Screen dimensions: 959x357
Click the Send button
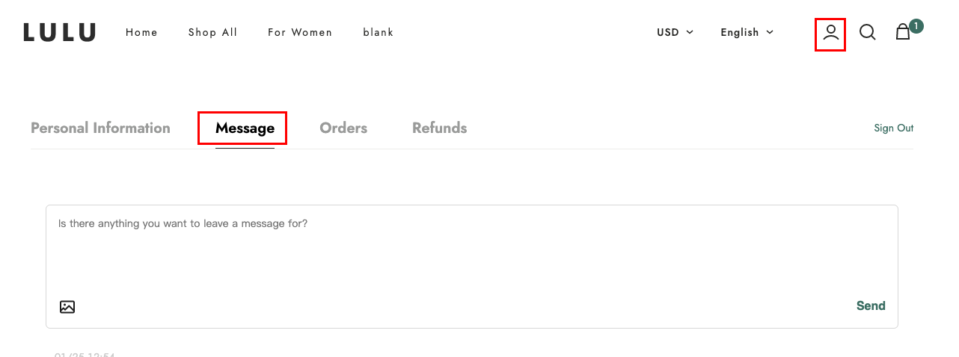(x=871, y=305)
